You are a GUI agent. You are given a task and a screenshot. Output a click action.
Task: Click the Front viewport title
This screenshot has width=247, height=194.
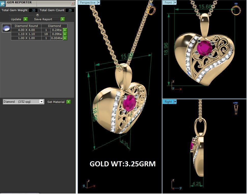point(168,3)
